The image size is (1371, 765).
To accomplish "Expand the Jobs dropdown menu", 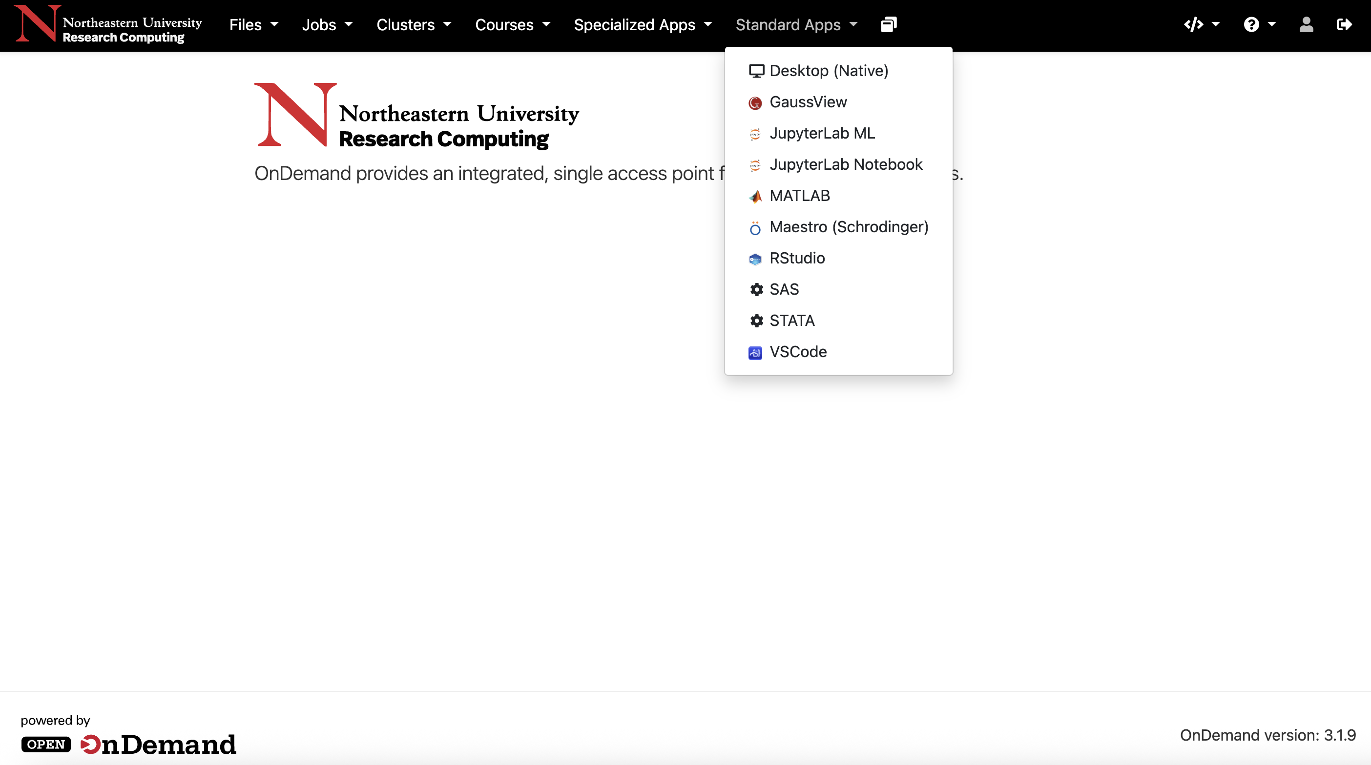I will (327, 24).
